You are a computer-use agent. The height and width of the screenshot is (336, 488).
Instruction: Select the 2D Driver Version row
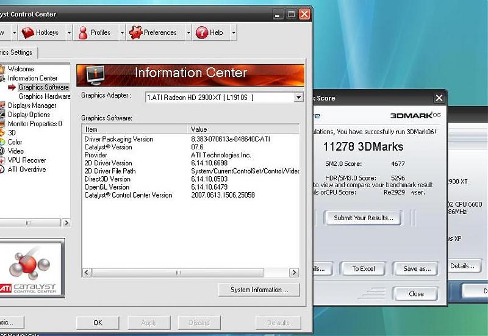(x=190, y=163)
